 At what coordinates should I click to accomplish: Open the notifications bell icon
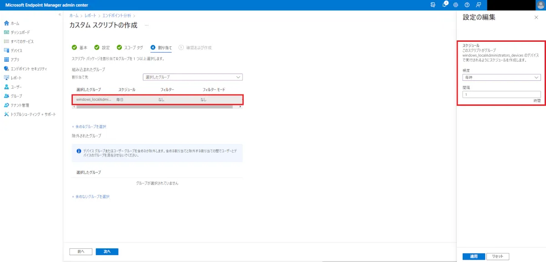click(445, 5)
